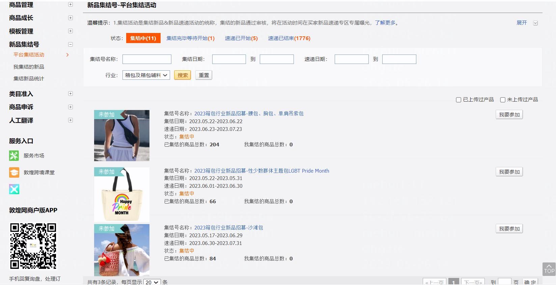Open the 服务市场 service market icon
The width and height of the screenshot is (556, 285).
14,155
